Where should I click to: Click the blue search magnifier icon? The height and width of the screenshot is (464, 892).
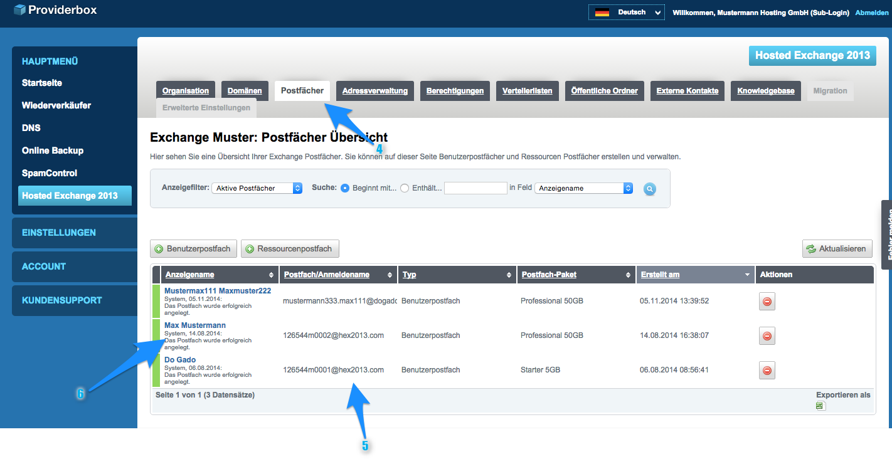649,189
